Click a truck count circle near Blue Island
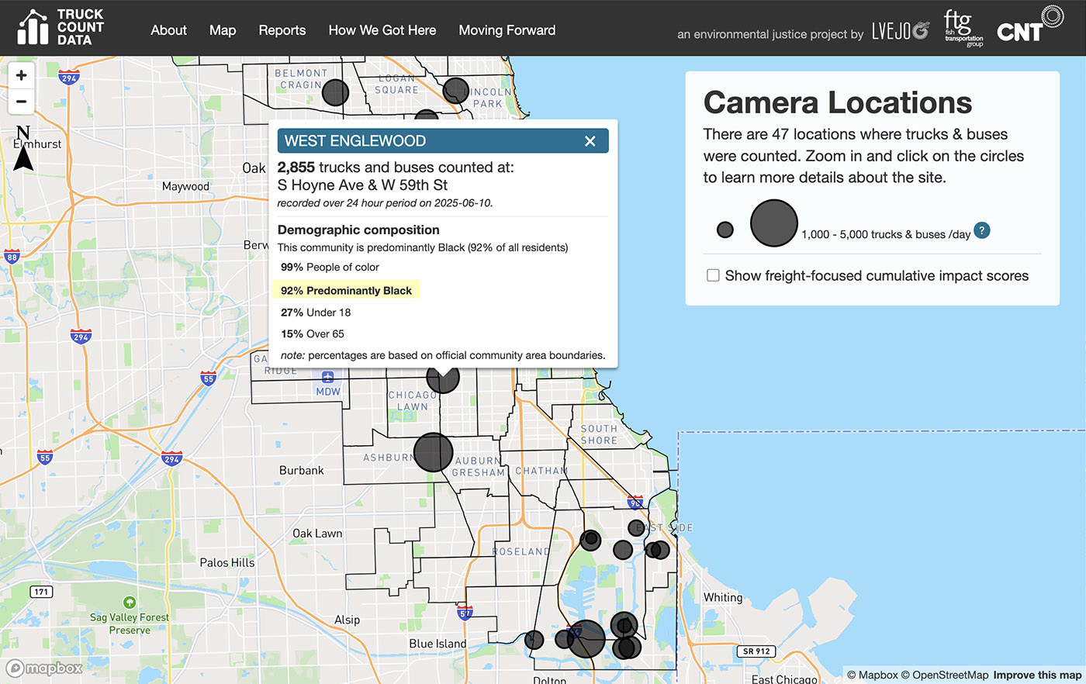The height and width of the screenshot is (684, 1086). [x=534, y=640]
